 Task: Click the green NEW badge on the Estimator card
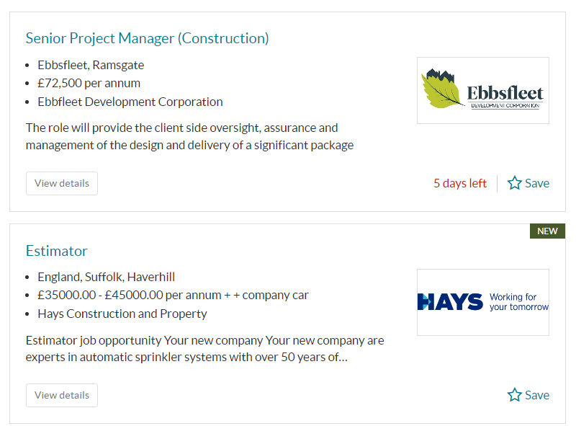pos(547,231)
